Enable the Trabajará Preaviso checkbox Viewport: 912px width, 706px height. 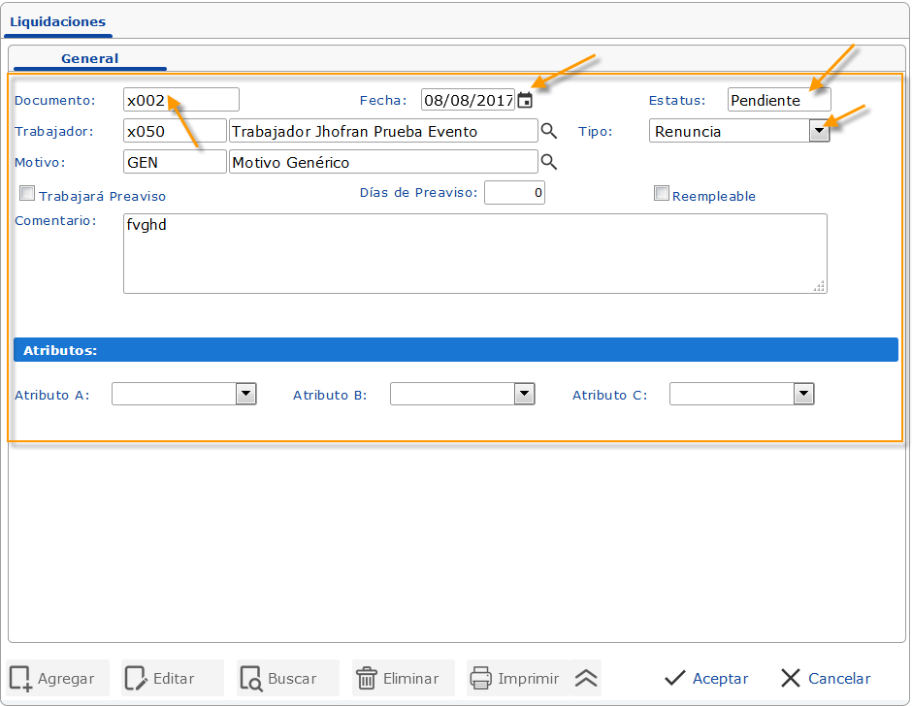[27, 194]
